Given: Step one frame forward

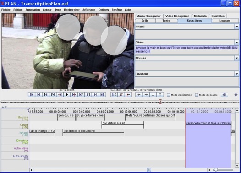Looking at the screenshot, I should point(81,95).
